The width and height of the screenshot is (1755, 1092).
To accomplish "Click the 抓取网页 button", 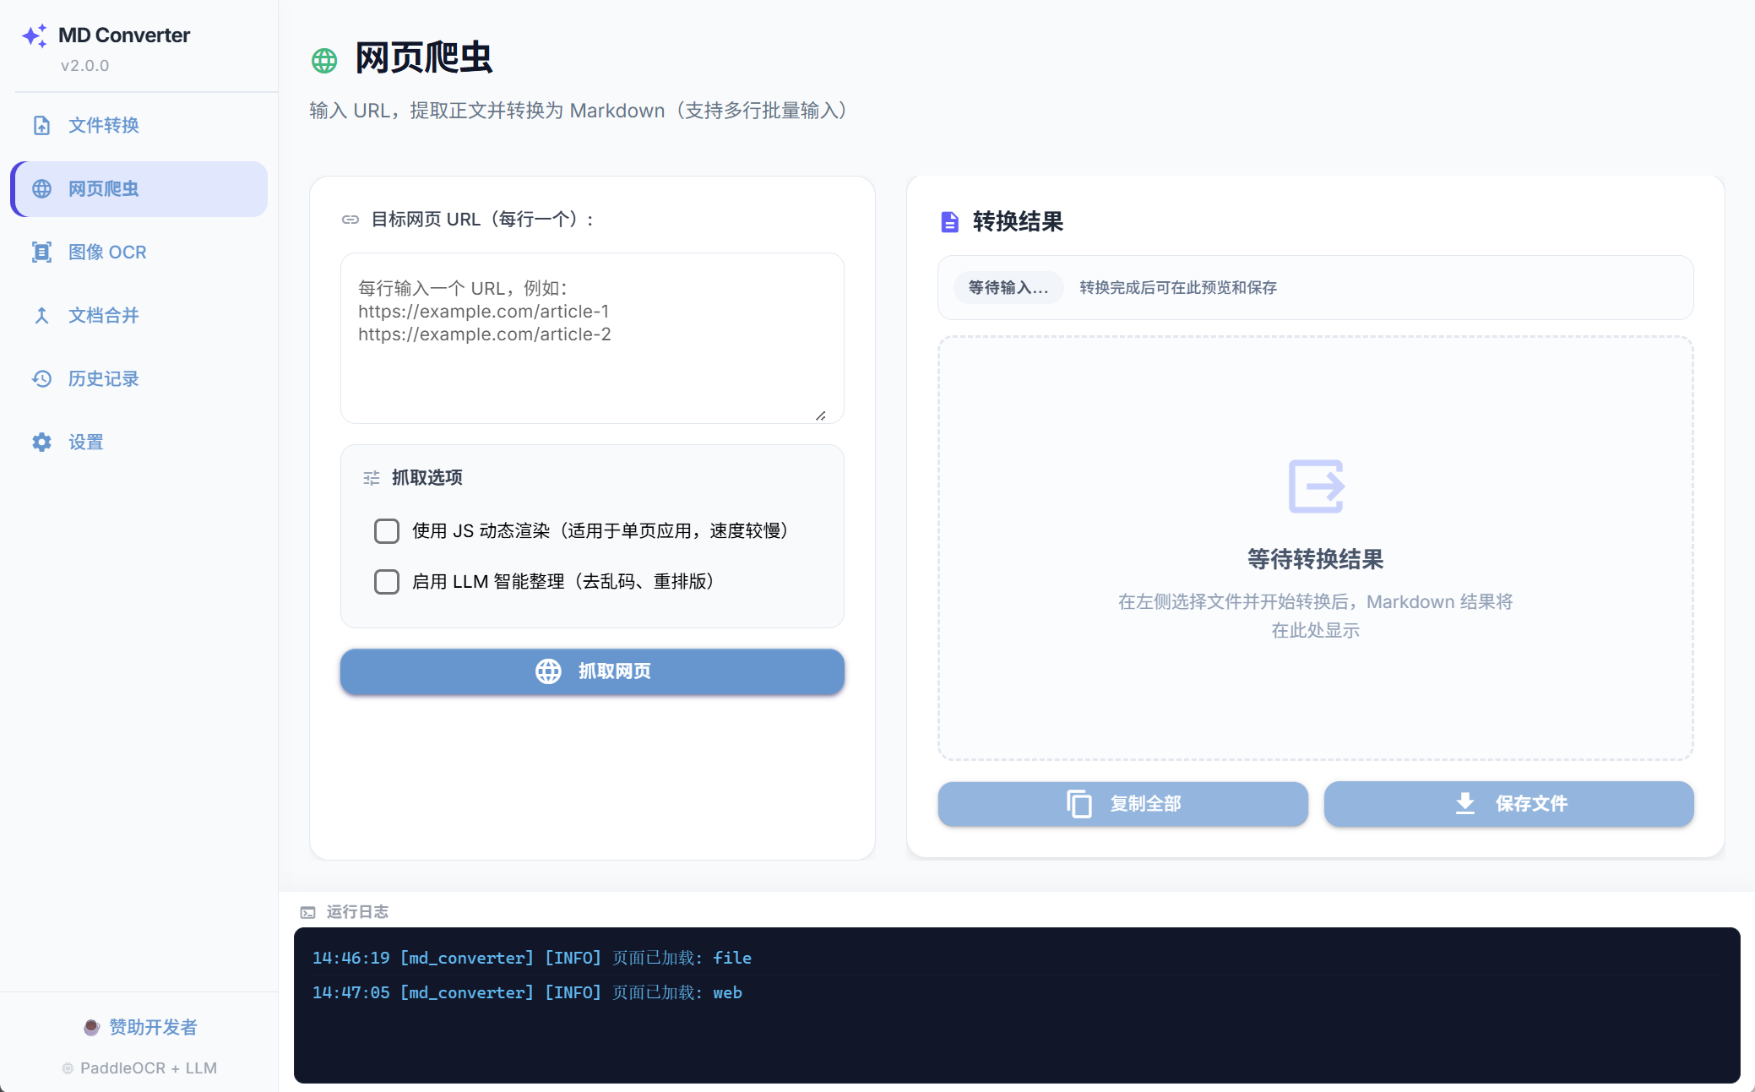I will pos(591,671).
